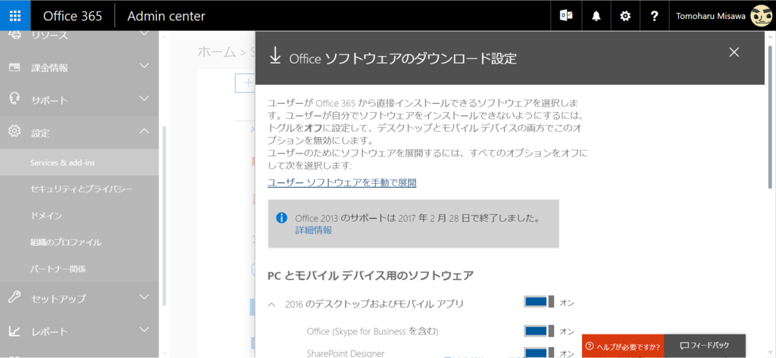This screenshot has width=776, height=358.
Task: Click フィードバック button
Action: pos(704,346)
